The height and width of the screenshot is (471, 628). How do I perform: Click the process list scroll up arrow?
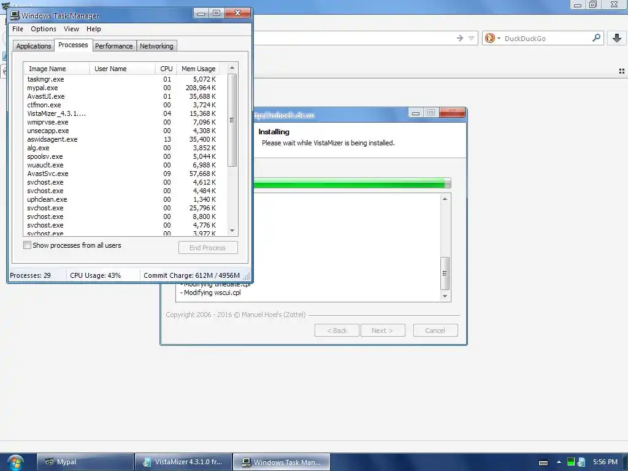point(232,68)
